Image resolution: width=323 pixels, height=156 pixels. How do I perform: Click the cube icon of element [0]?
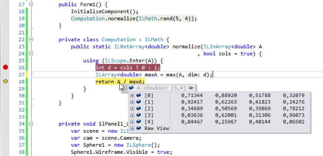[x=139, y=95]
